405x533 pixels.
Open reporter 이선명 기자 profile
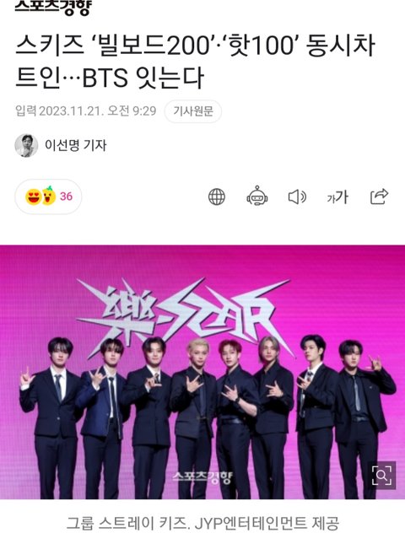point(75,146)
